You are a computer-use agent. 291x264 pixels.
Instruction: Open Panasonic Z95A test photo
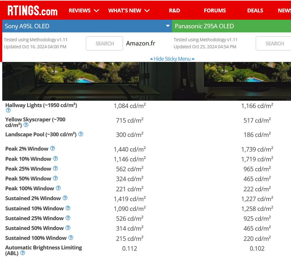[231, 81]
